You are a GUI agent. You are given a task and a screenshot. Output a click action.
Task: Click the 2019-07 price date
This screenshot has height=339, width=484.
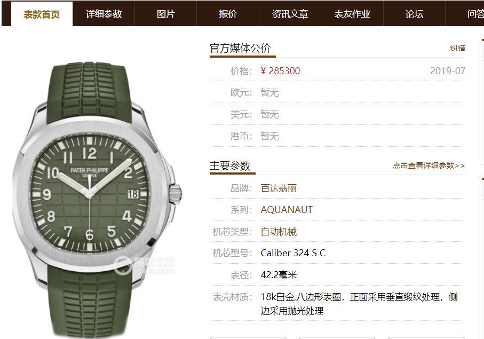448,70
